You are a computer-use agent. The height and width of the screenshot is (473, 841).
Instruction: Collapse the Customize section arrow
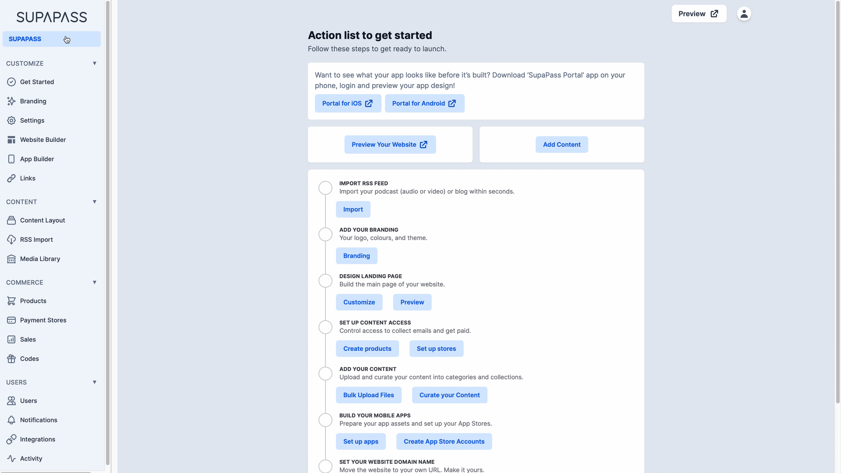click(95, 64)
